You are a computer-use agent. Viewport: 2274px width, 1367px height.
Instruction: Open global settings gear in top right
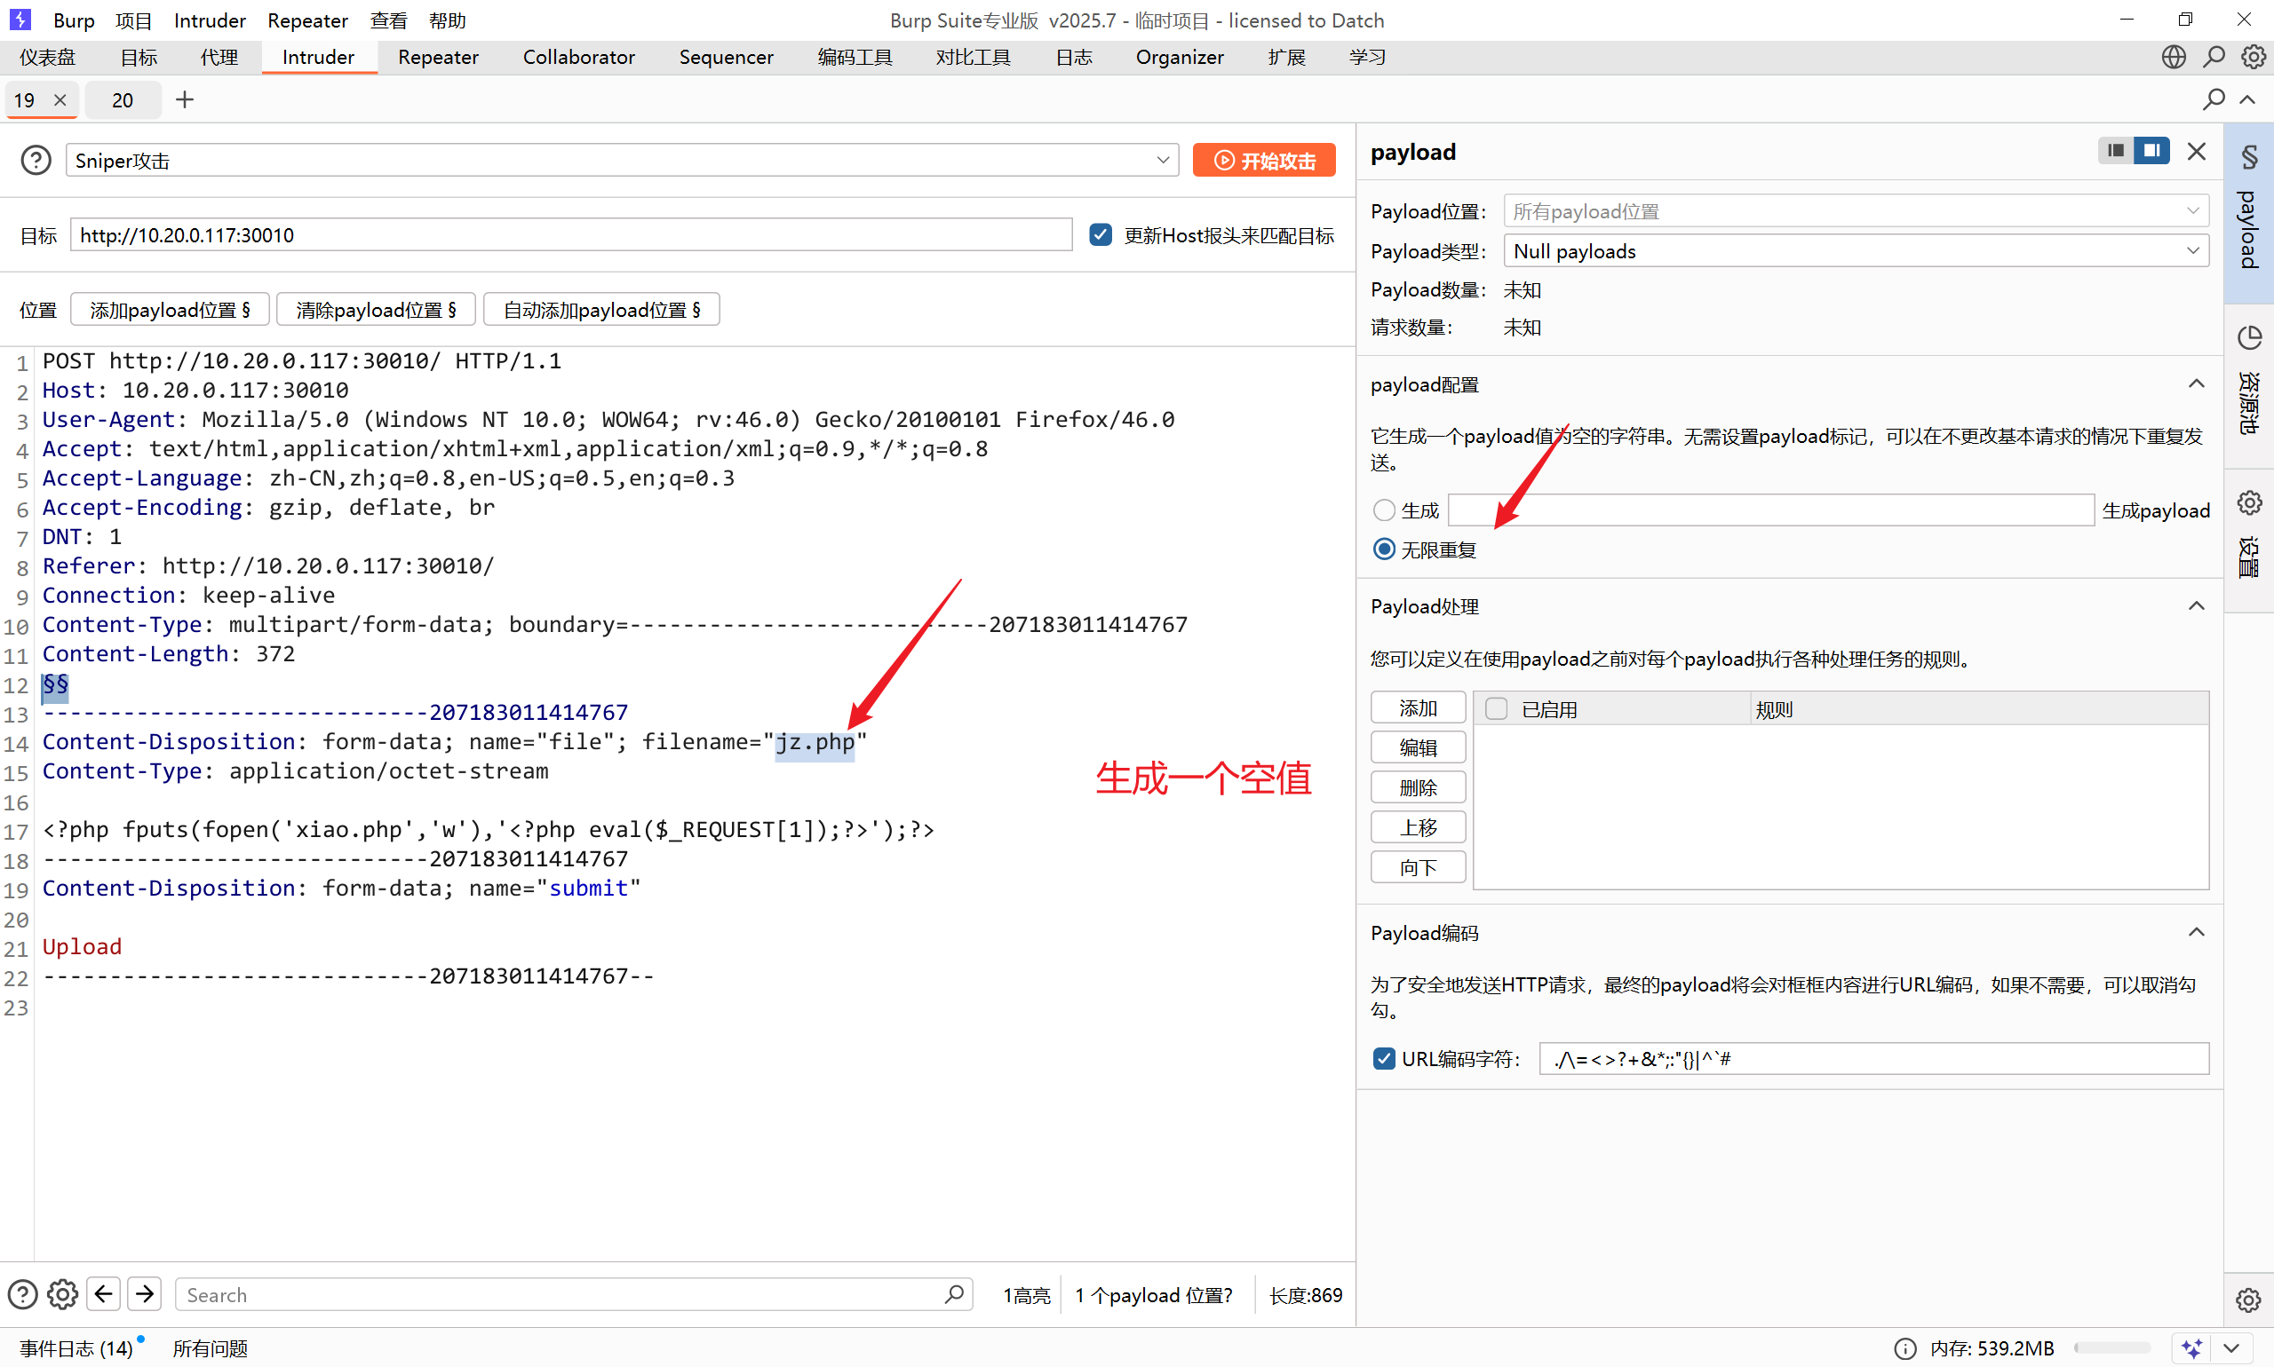pyautogui.click(x=2253, y=57)
